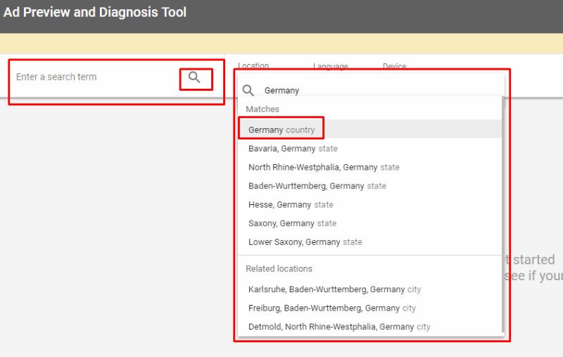This screenshot has height=357, width=563.
Task: Open the Language filter
Action: click(330, 66)
